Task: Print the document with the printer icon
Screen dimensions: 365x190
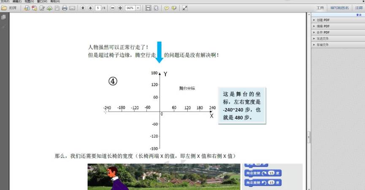Action: 65,8
